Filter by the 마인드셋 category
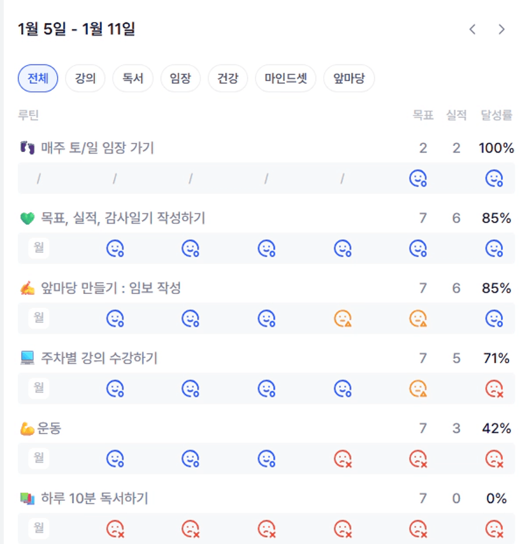Image resolution: width=527 pixels, height=544 pixels. click(285, 79)
